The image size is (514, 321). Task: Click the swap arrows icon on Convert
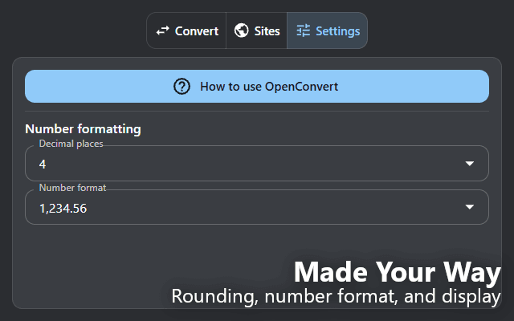(162, 30)
